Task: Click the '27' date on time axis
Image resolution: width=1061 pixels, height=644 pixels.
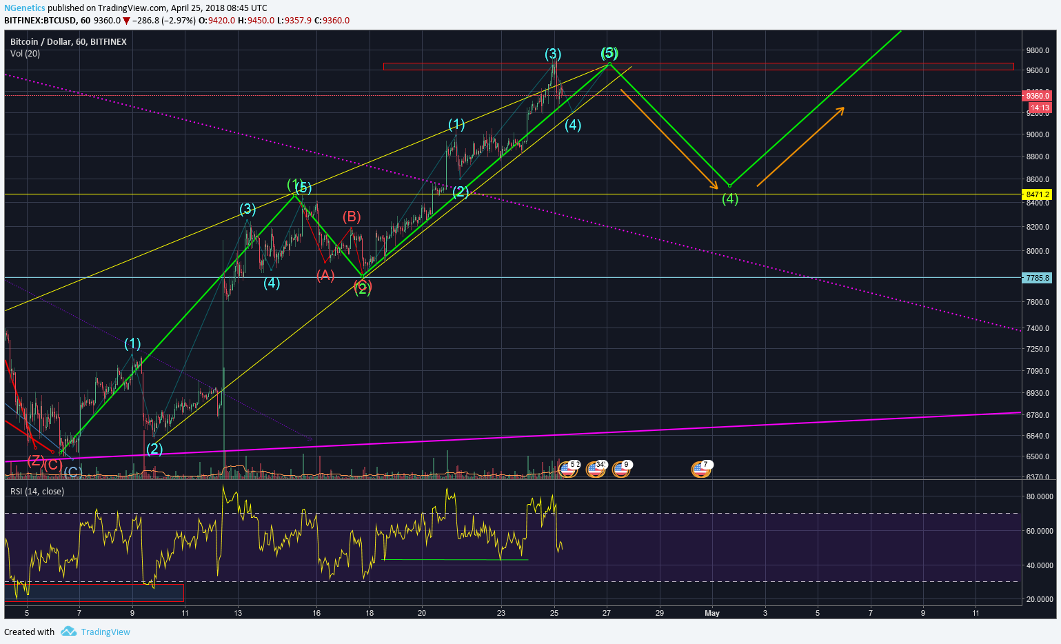Action: (607, 613)
